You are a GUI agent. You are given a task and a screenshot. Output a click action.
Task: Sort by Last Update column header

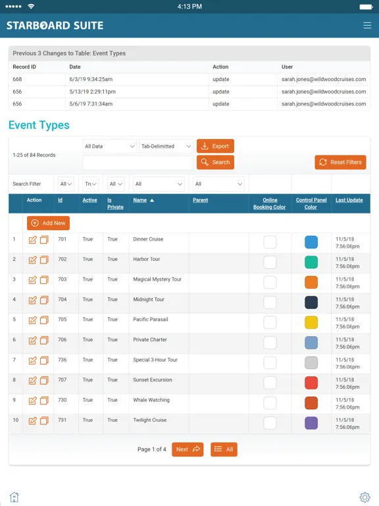(x=349, y=200)
